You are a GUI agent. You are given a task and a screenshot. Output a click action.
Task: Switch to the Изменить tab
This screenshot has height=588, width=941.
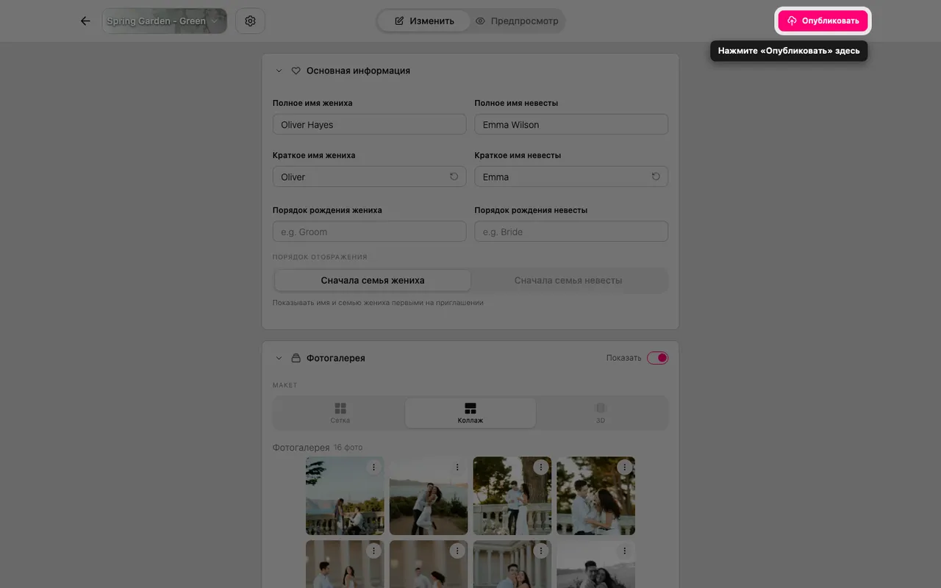point(424,21)
